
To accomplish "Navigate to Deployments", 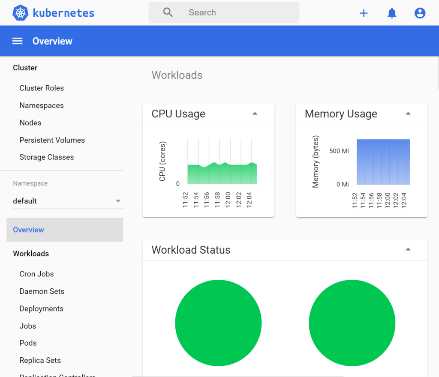I will click(41, 309).
